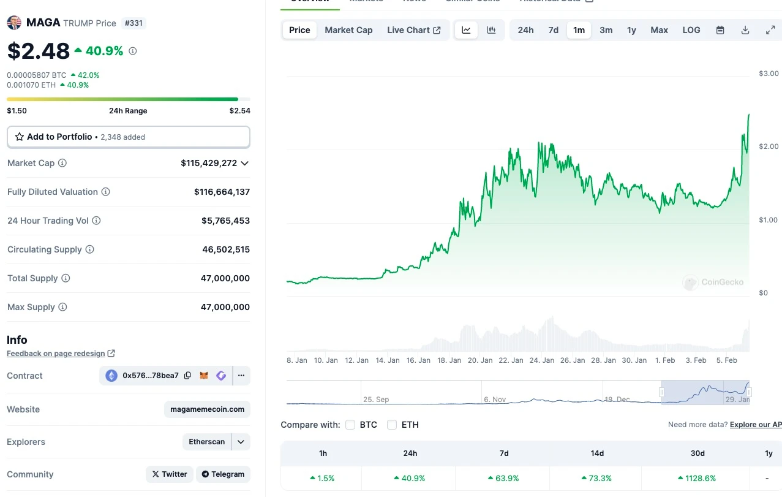Select 24h time range
Screen dimensions: 782x497
click(525, 30)
